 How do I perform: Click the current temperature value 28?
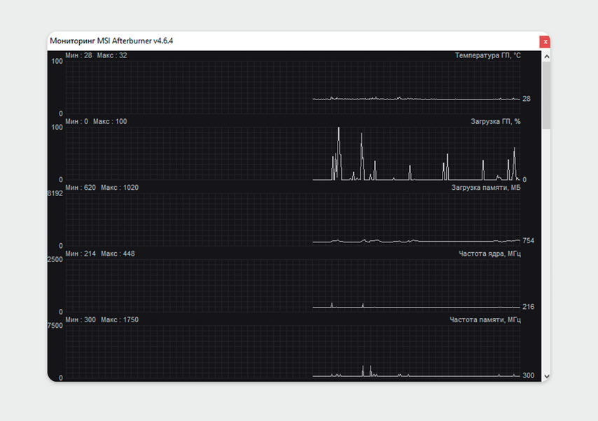click(527, 99)
